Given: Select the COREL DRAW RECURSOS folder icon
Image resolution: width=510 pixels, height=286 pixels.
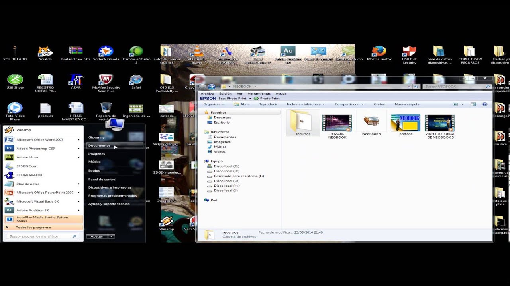Looking at the screenshot, I should point(470,55).
